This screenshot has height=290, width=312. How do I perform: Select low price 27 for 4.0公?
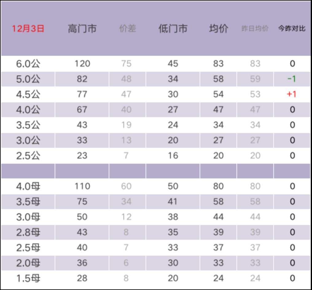[173, 110]
